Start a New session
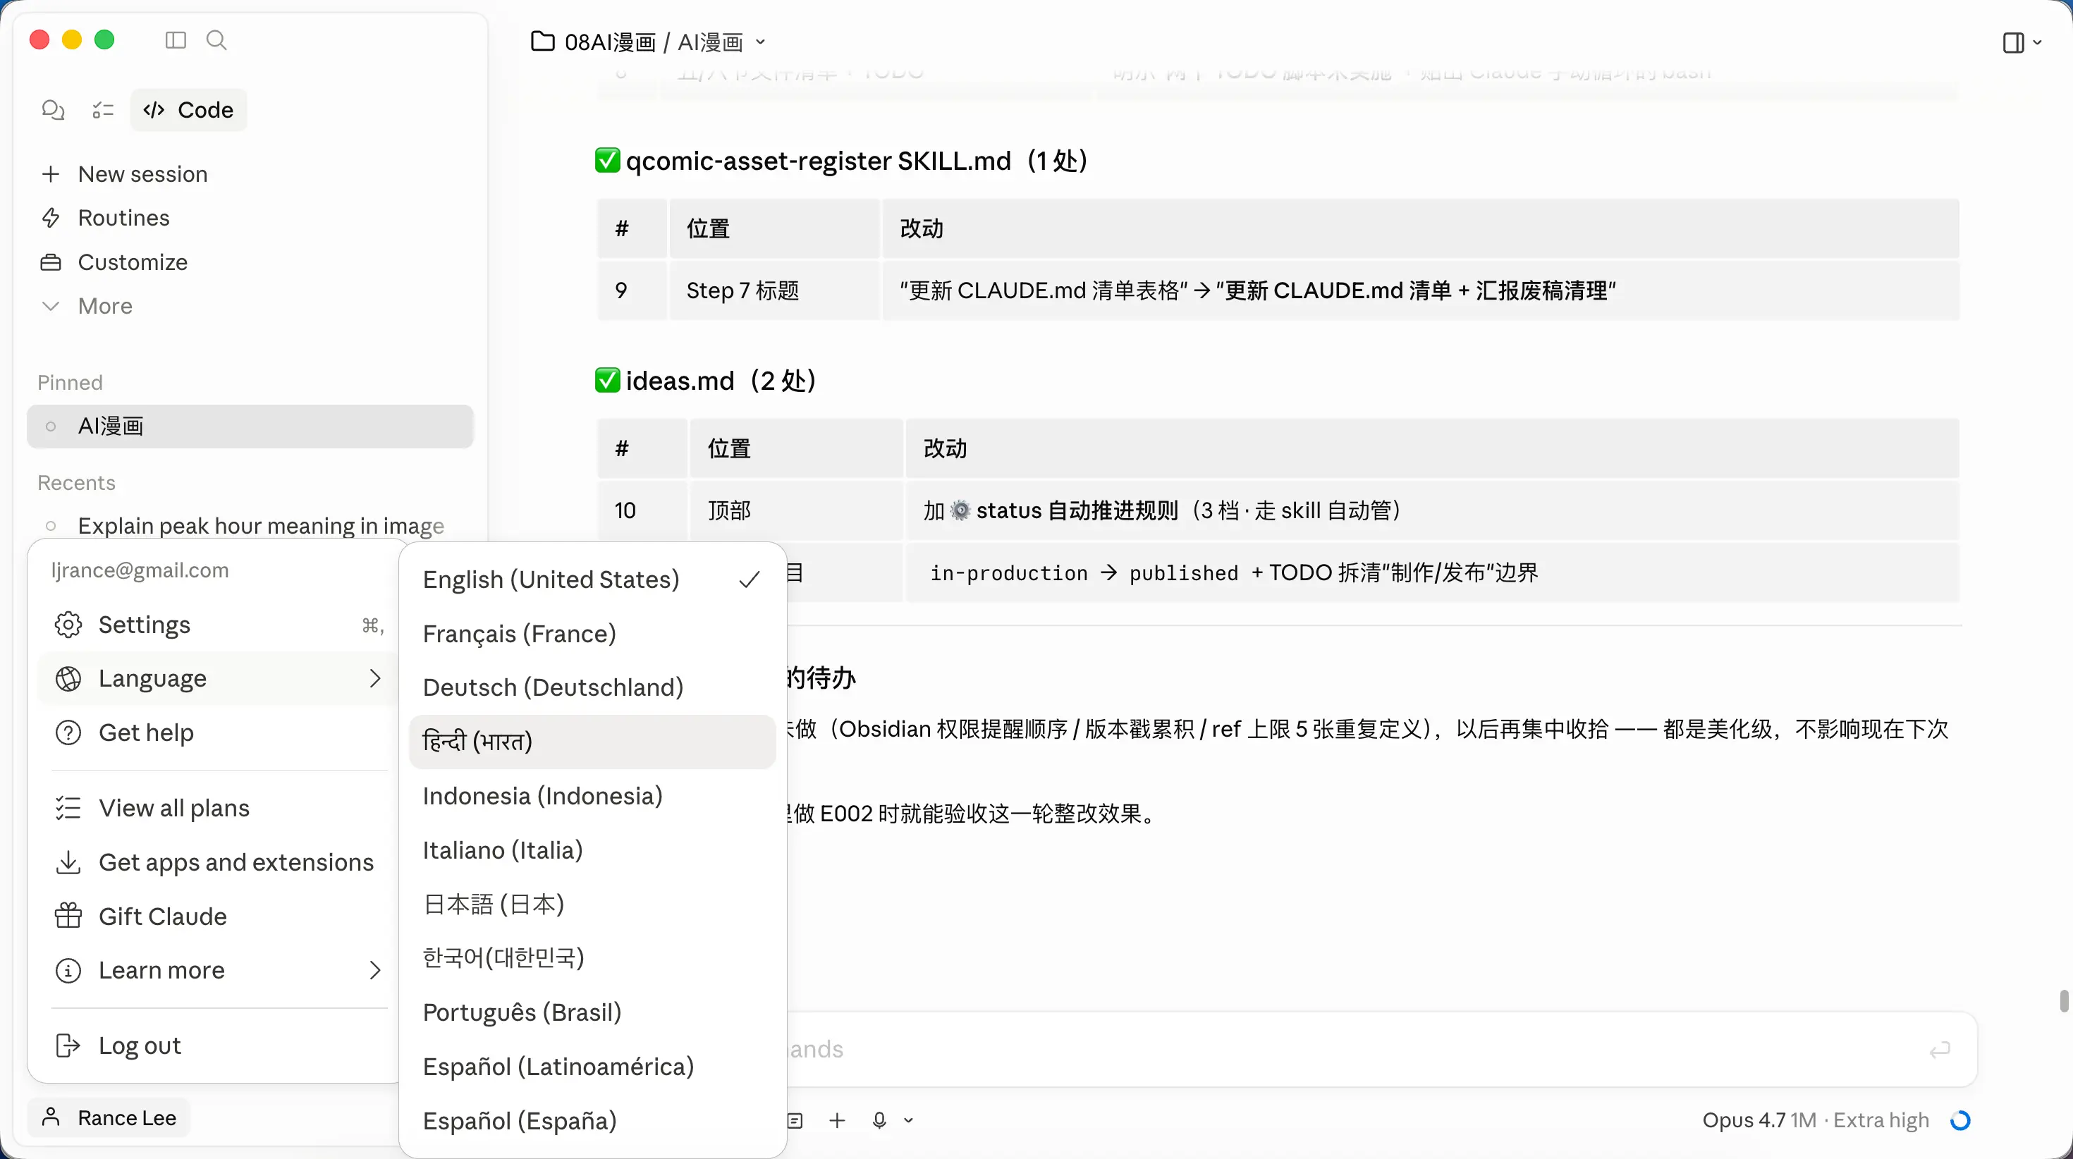This screenshot has height=1159, width=2073. pyautogui.click(x=142, y=174)
